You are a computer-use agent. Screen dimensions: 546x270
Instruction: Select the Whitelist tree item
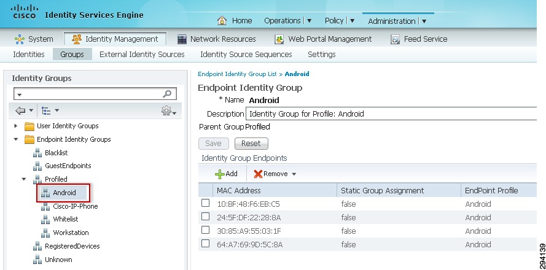pyautogui.click(x=66, y=219)
